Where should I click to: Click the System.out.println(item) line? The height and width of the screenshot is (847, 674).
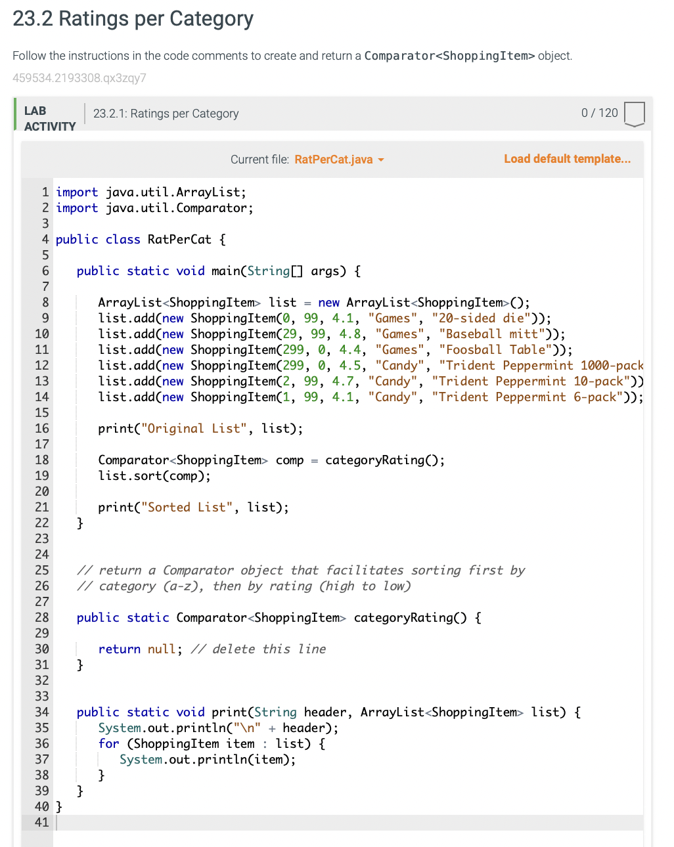click(x=207, y=759)
